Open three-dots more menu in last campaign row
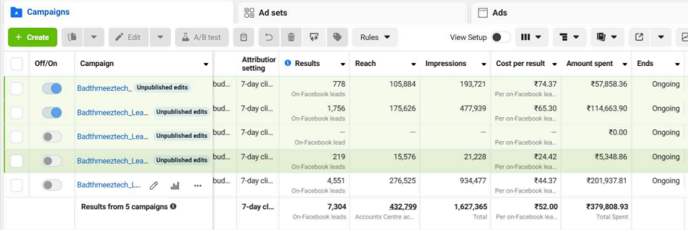The width and height of the screenshot is (688, 230). (x=198, y=185)
